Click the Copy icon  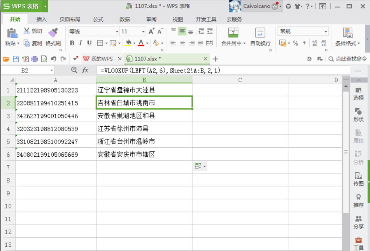pyautogui.click(x=26, y=43)
